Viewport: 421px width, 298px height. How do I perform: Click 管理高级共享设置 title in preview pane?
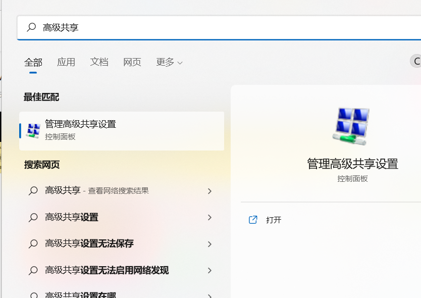pyautogui.click(x=352, y=164)
